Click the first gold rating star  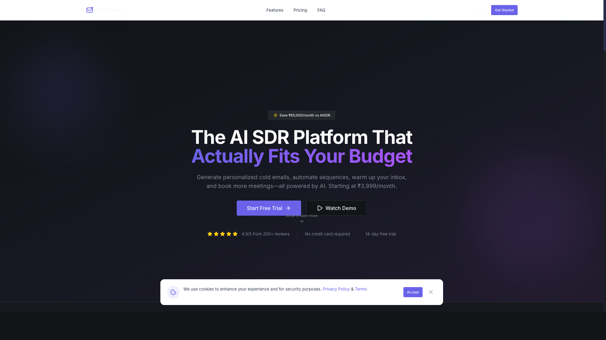coord(210,234)
